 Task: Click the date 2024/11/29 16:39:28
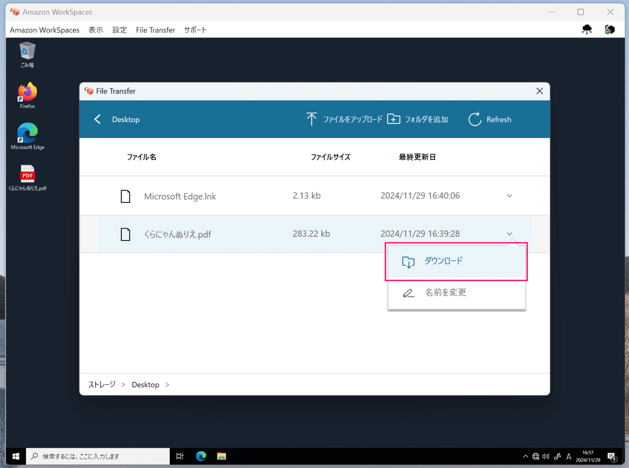coord(420,234)
